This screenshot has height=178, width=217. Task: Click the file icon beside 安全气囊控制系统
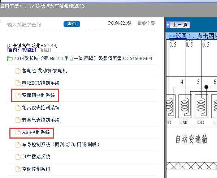tap(18, 120)
